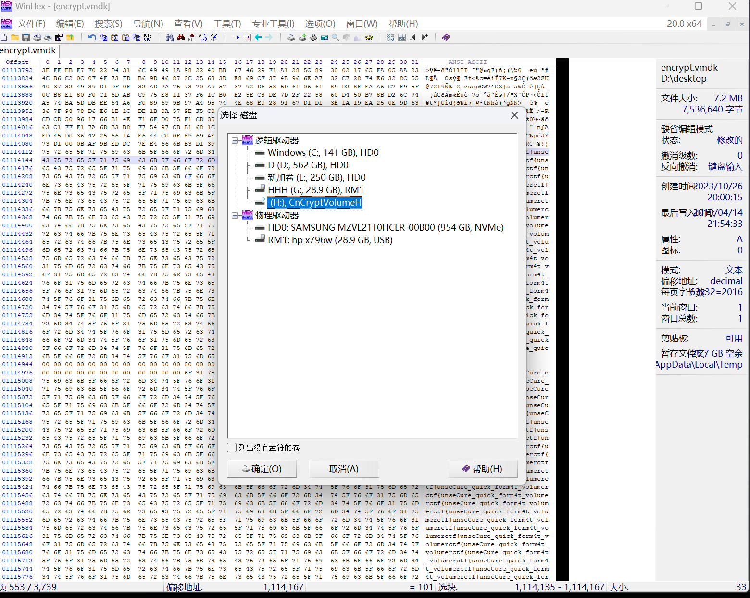Open file Properties toolbar icon
Viewport: 750px width, 598px height.
pos(59,37)
